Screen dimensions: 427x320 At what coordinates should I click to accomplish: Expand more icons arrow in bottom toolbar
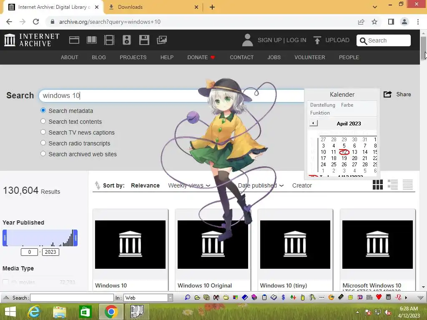[406, 297]
